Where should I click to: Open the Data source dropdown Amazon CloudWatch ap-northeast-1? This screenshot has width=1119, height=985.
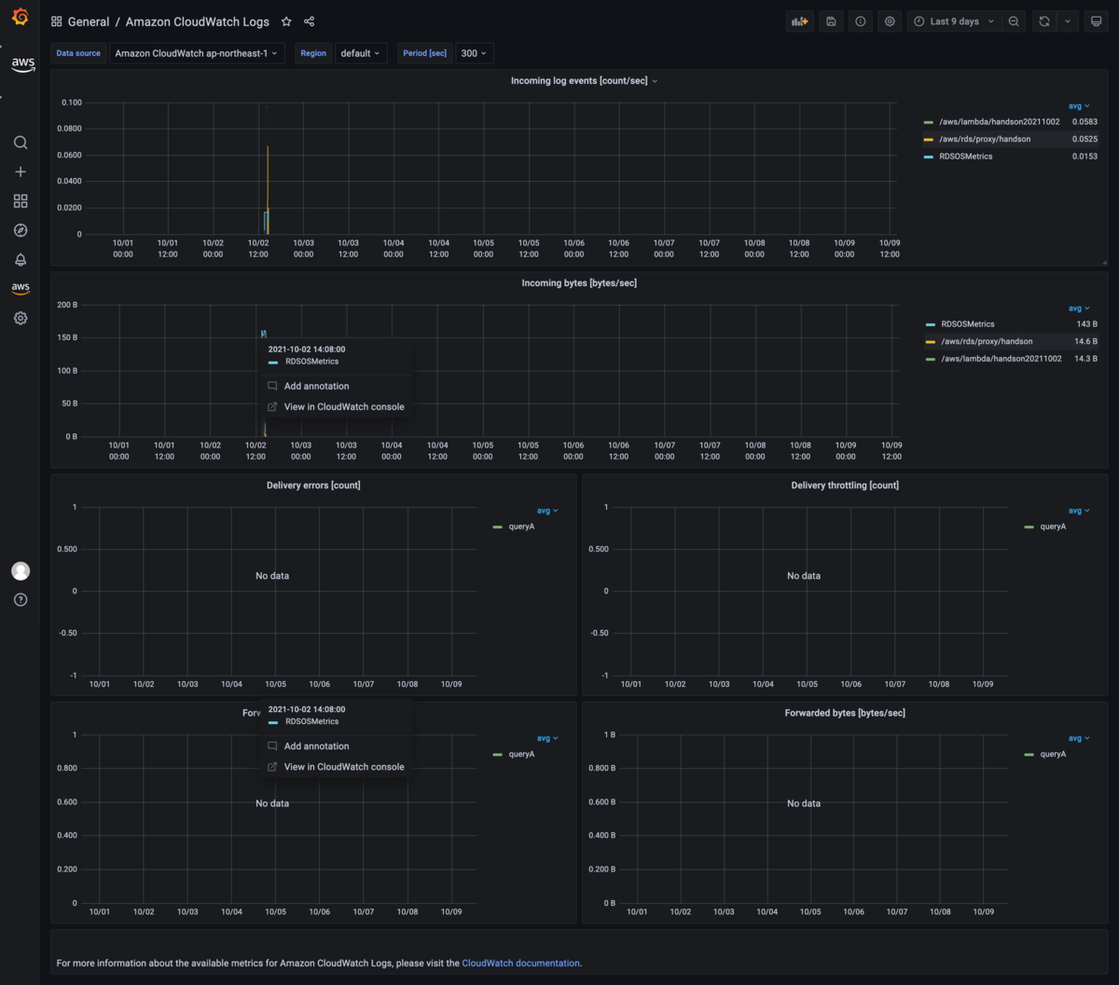196,53
